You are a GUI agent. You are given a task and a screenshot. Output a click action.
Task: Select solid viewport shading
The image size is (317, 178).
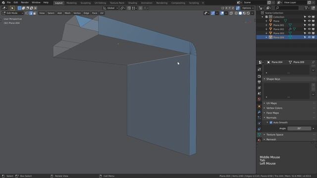(240, 13)
